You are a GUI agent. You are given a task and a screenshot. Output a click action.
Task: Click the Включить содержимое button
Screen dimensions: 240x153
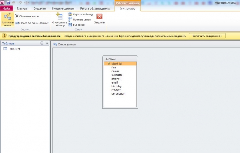coord(207,36)
